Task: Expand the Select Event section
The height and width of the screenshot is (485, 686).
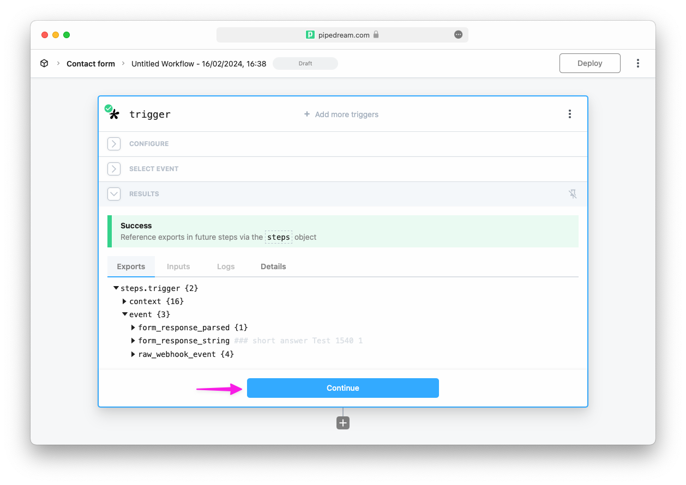Action: 114,169
